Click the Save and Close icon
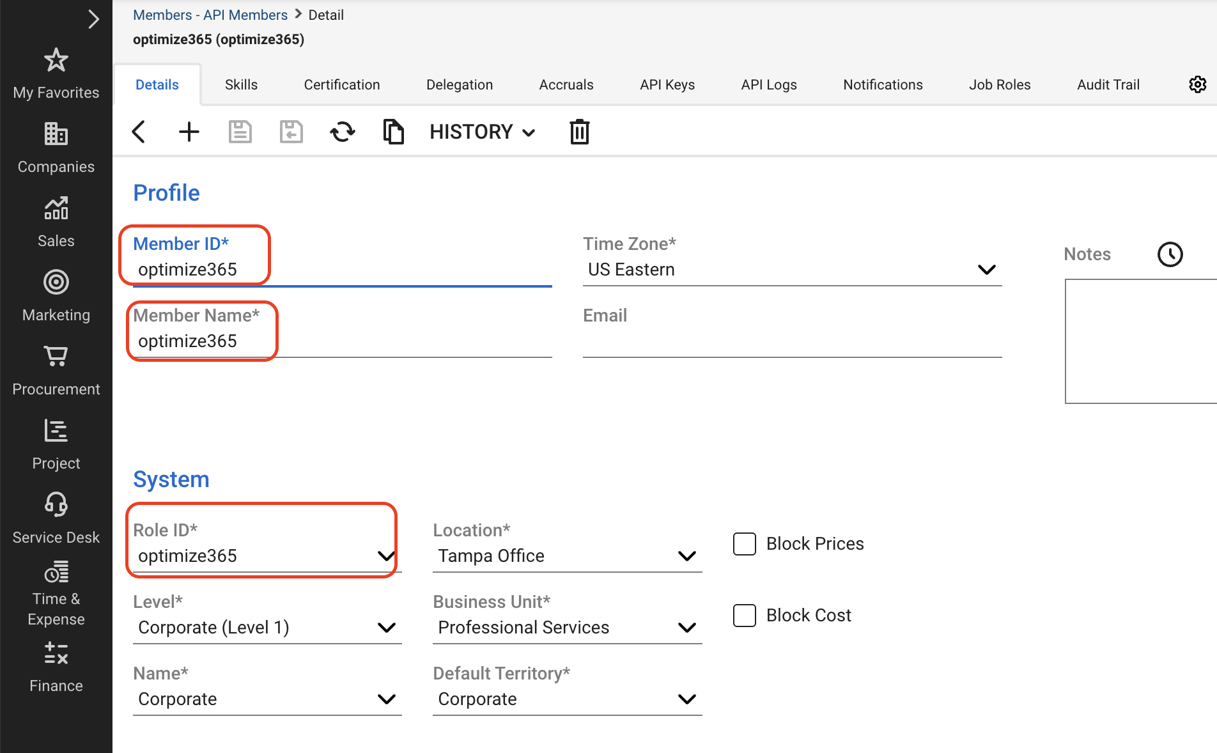The width and height of the screenshot is (1217, 753). tap(291, 132)
